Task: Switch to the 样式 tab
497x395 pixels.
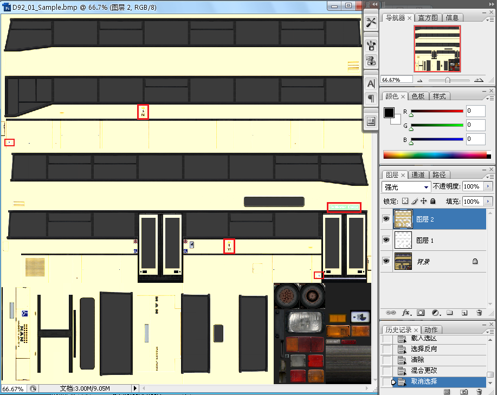Action: coord(440,96)
